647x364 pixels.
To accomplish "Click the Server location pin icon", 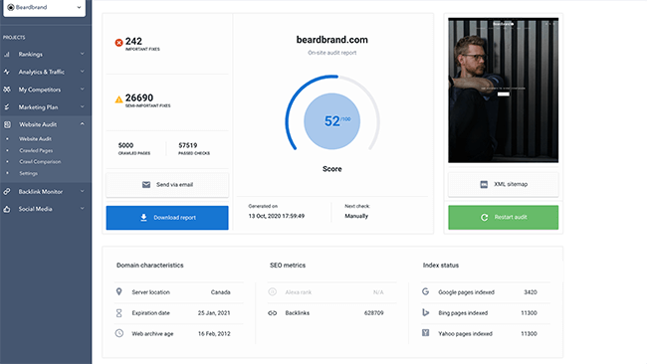I will pos(118,291).
